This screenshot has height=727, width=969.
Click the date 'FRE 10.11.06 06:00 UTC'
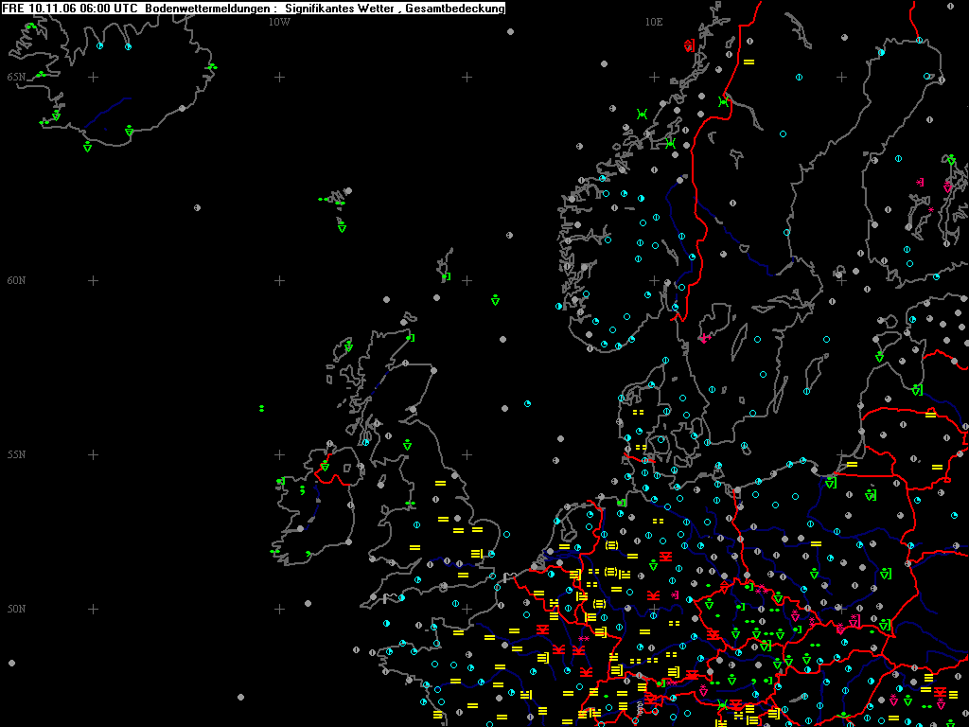[70, 8]
